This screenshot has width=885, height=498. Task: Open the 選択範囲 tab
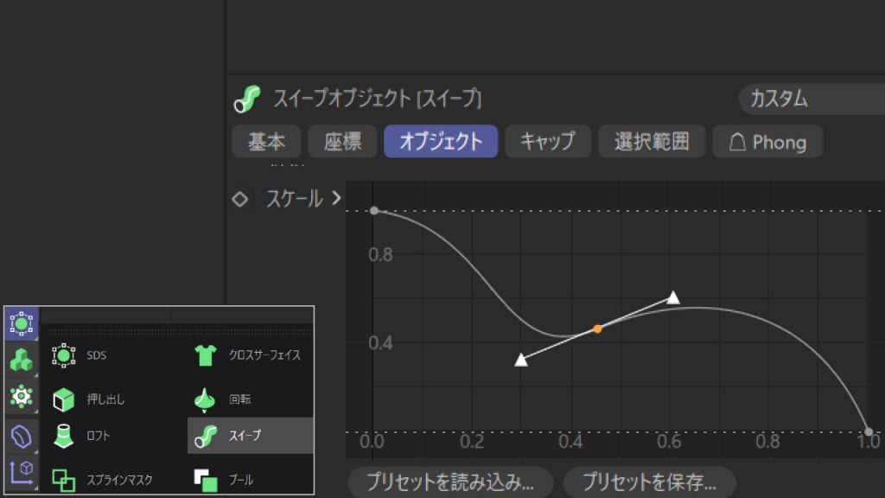pyautogui.click(x=652, y=141)
